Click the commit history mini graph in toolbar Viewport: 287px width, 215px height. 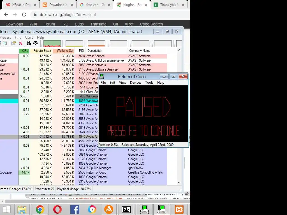tap(74, 44)
